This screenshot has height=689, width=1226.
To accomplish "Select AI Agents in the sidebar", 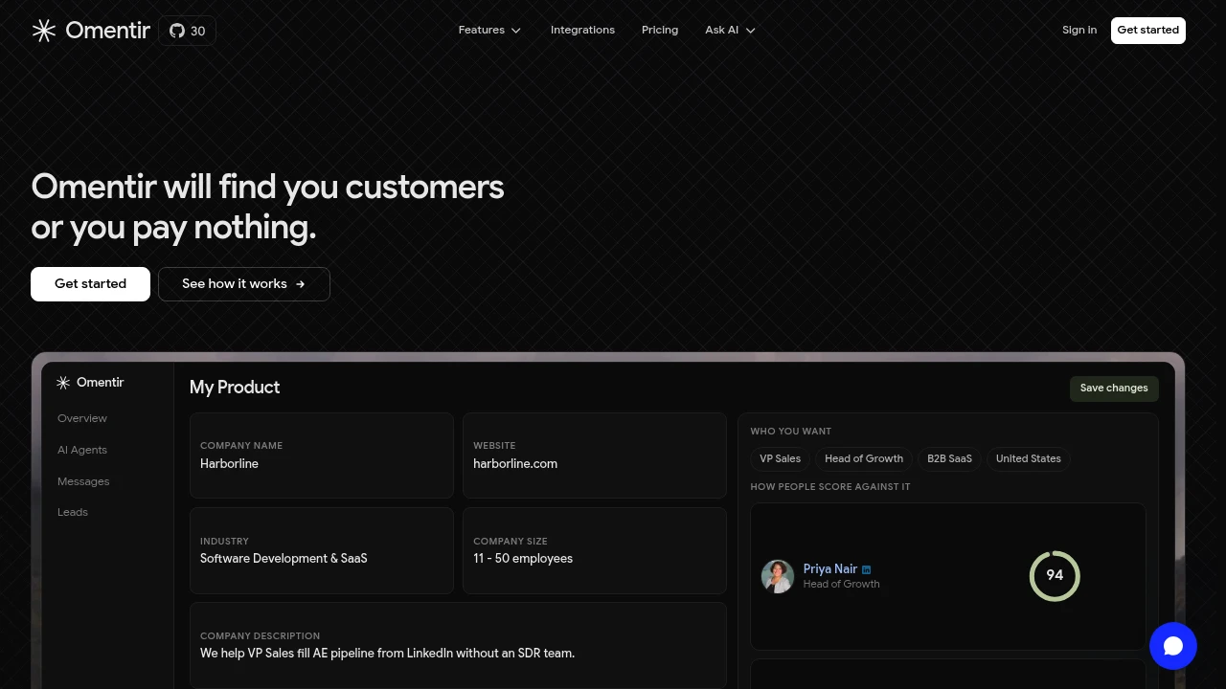I will point(82,450).
